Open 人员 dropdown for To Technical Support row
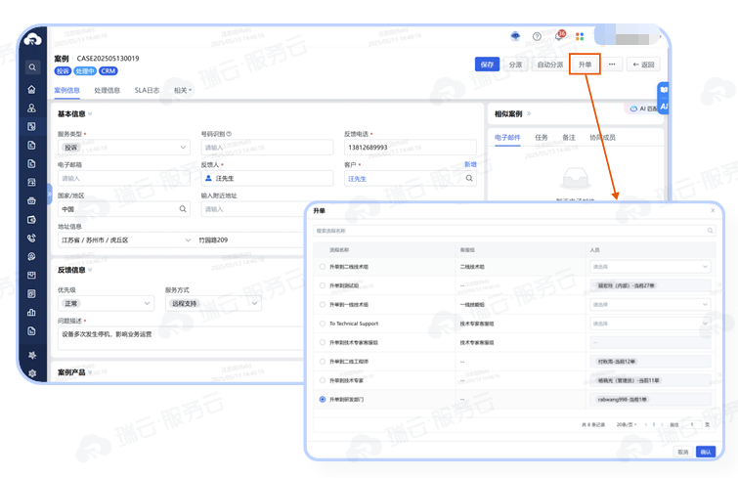The height and width of the screenshot is (478, 738). tap(650, 324)
